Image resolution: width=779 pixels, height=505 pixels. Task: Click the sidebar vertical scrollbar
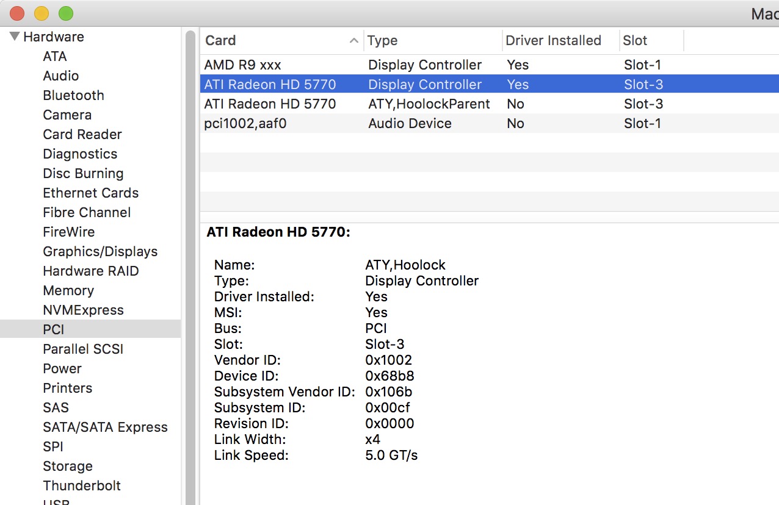click(x=190, y=267)
